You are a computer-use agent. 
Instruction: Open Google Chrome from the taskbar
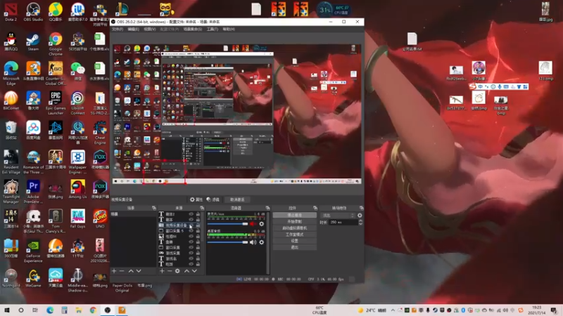coord(93,310)
